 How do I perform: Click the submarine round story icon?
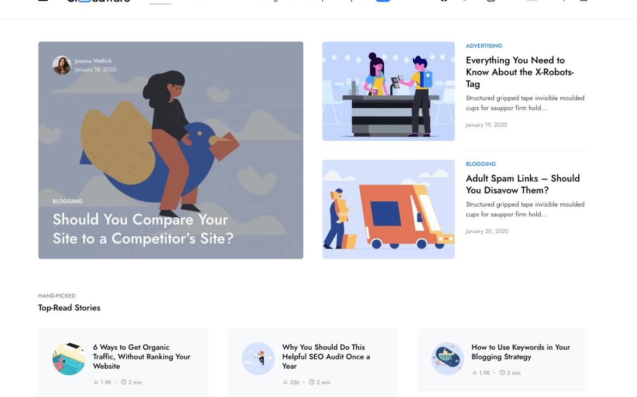click(448, 359)
